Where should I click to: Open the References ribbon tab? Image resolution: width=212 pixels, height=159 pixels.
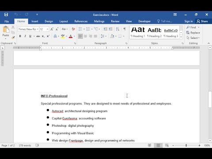pyautogui.click(x=81, y=21)
